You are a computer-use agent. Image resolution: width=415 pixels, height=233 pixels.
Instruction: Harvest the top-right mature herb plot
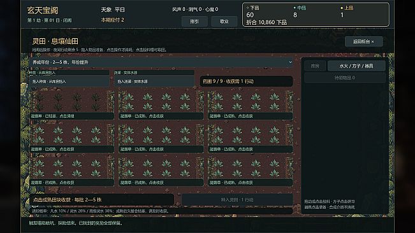coord(251,104)
